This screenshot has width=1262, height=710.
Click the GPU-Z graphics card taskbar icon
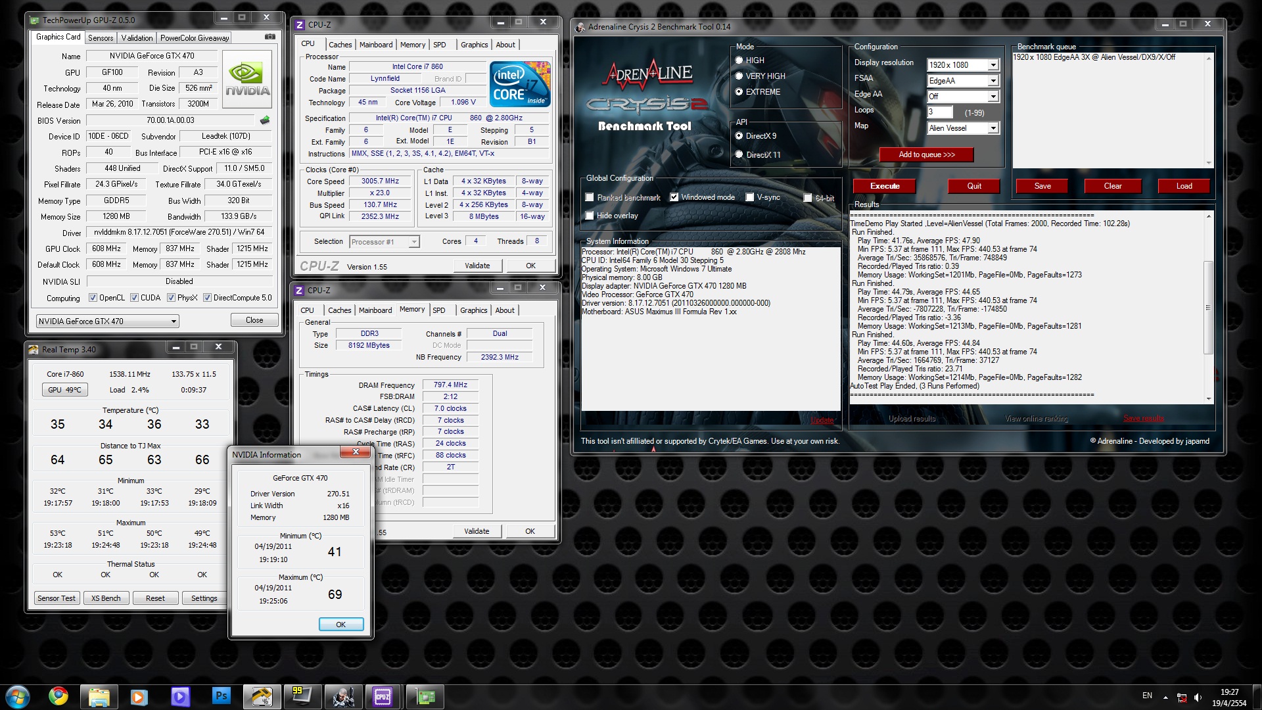point(425,696)
